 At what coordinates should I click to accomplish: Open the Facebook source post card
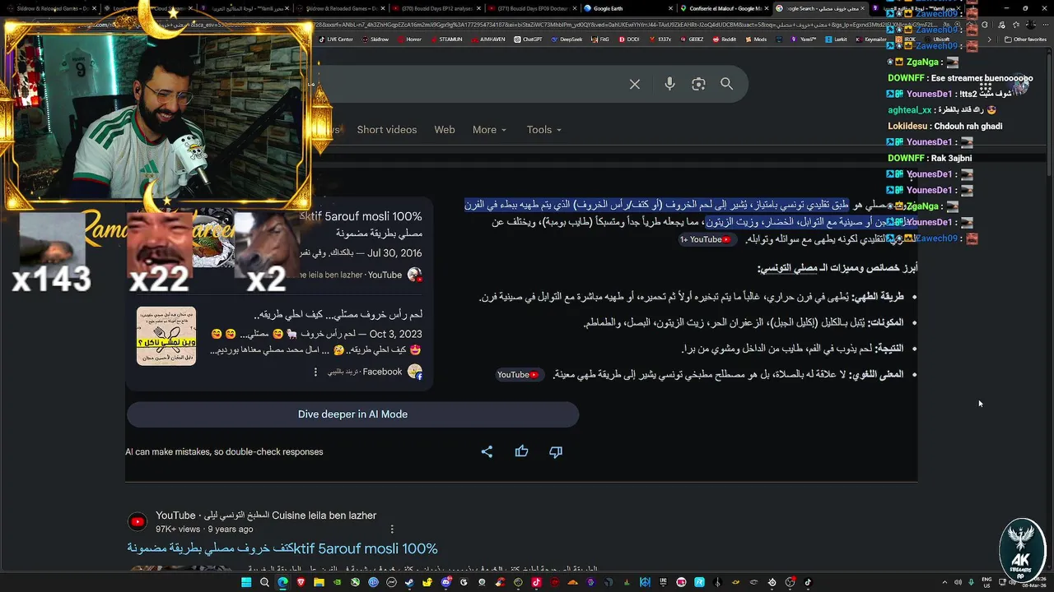click(280, 343)
